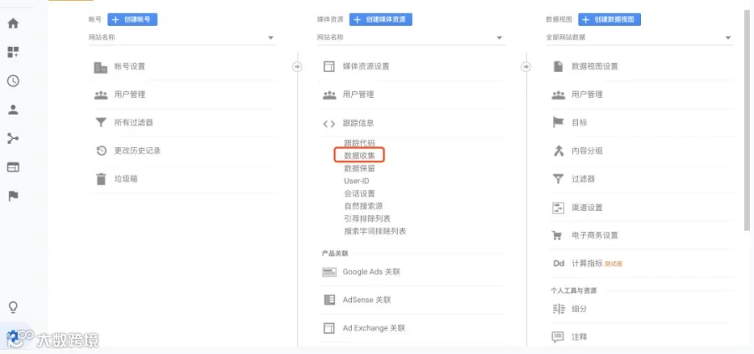This screenshot has width=754, height=354.
Task: Open Ad Exchange 关联 link
Action: [374, 328]
